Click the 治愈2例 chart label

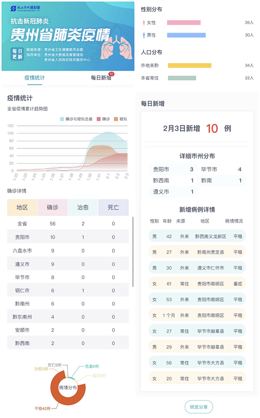[41, 369]
